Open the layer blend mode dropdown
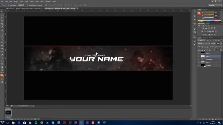This screenshot has width=223, height=125. click(204, 44)
